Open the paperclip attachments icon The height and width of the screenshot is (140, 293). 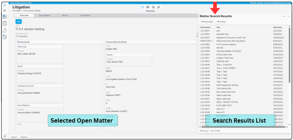[x=158, y=7]
